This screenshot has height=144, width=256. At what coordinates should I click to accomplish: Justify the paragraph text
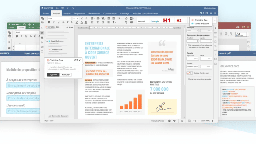pyautogui.click(x=108, y=22)
